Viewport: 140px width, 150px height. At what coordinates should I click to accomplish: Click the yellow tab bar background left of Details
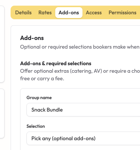tap(12, 12)
